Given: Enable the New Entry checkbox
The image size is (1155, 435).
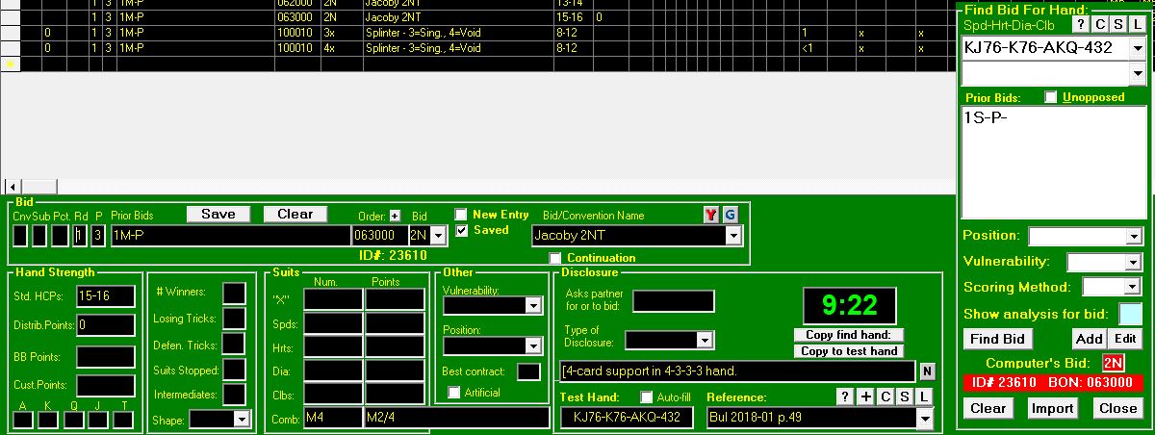Looking at the screenshot, I should click(x=462, y=215).
